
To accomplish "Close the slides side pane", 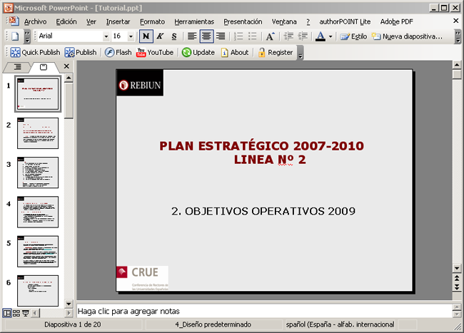I will 66,66.
